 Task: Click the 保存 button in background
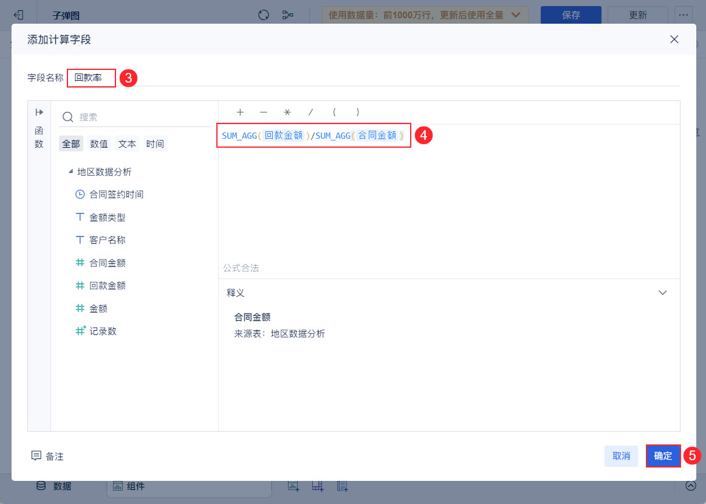[571, 15]
